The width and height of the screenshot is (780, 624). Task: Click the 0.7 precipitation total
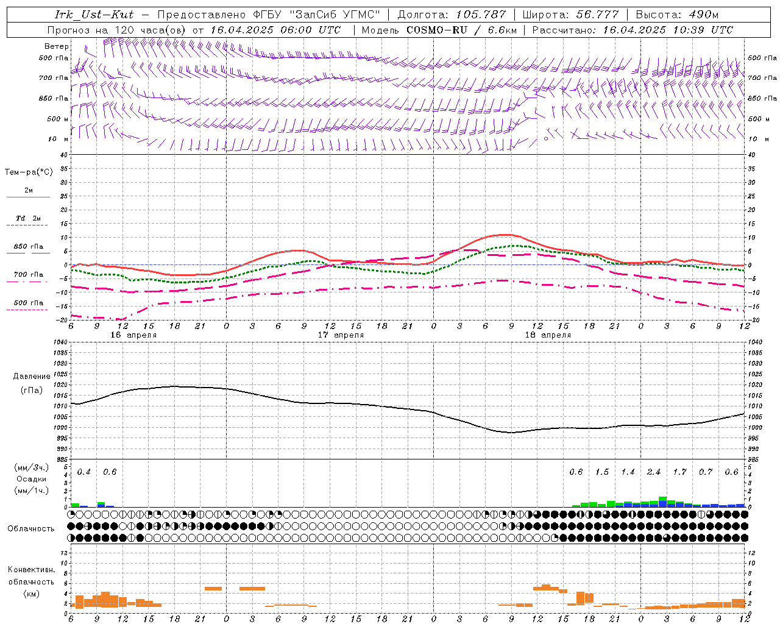coord(706,472)
